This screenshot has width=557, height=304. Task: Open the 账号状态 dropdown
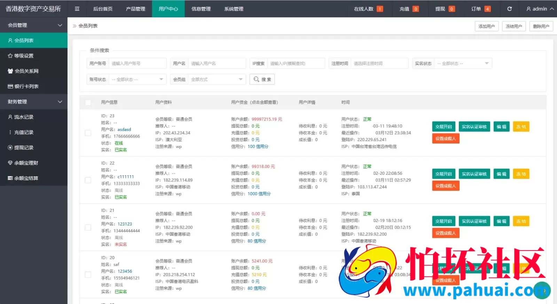point(138,79)
